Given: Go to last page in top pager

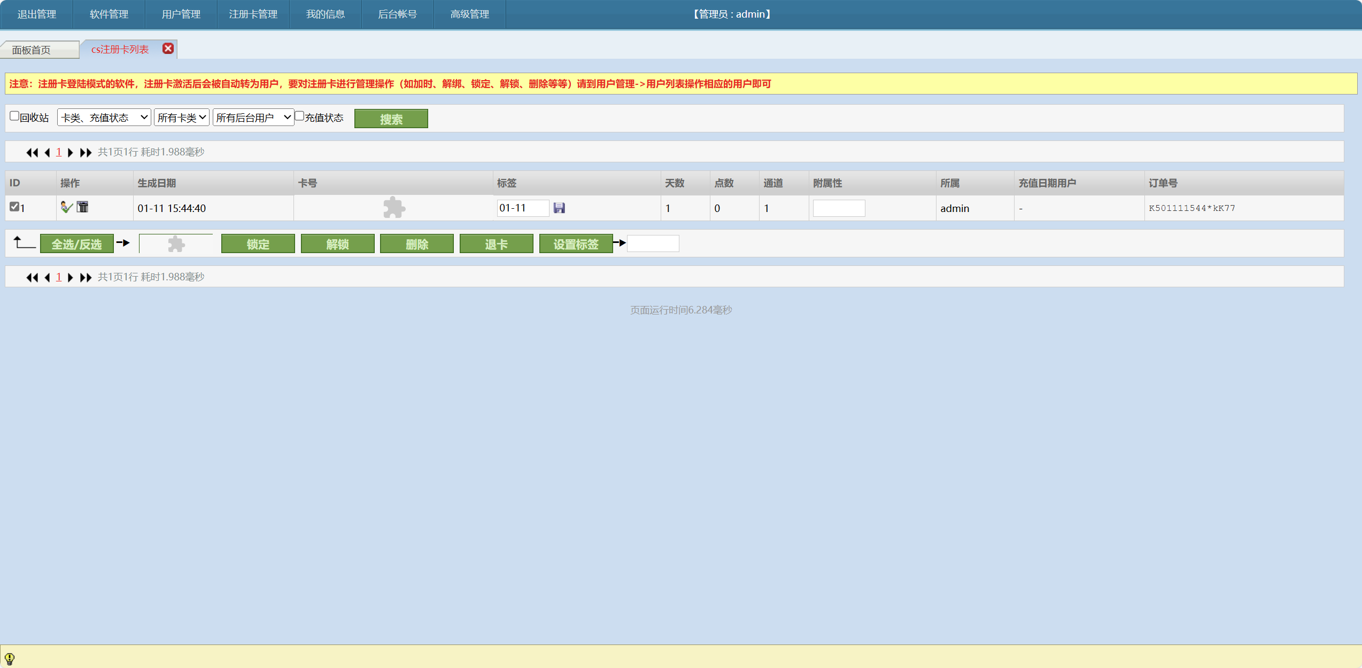Looking at the screenshot, I should [x=86, y=153].
